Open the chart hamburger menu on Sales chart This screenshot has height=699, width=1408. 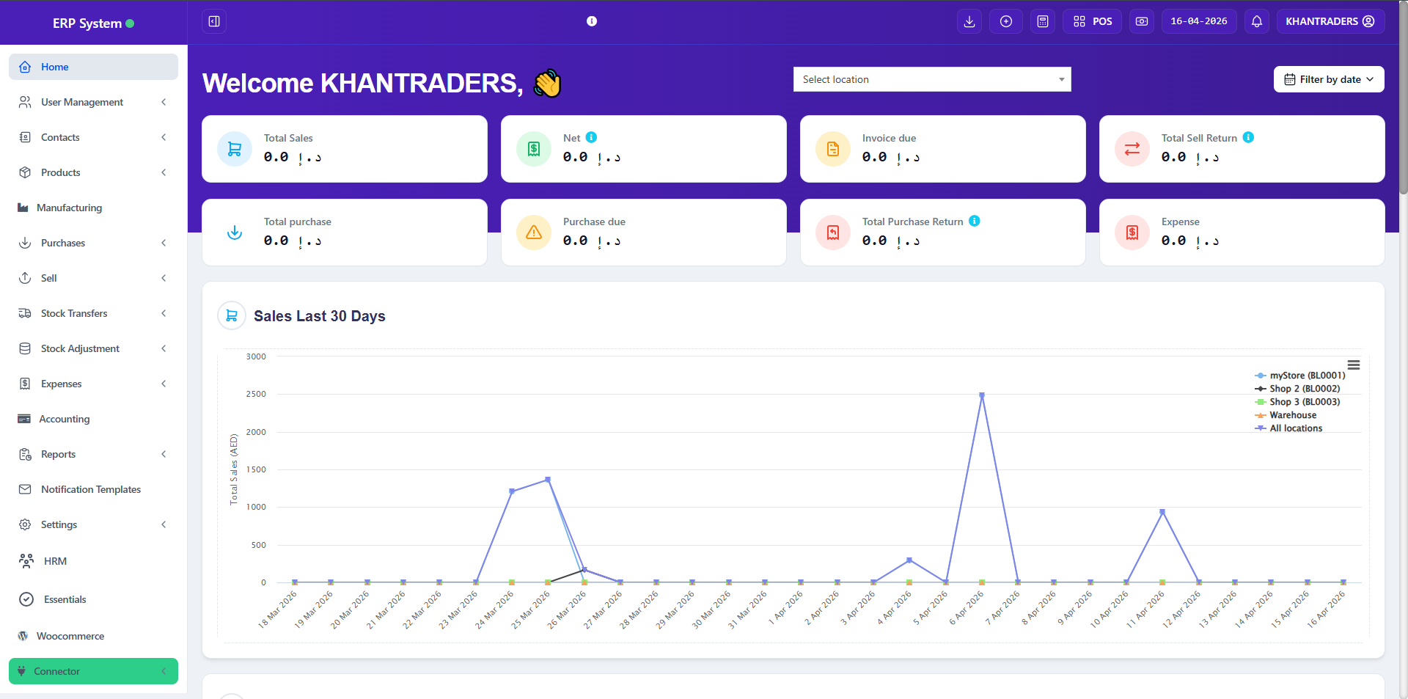tap(1354, 365)
